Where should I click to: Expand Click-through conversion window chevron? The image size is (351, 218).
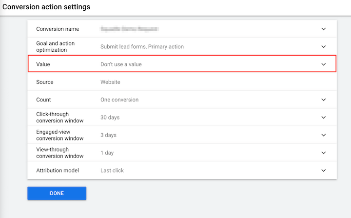[324, 118]
